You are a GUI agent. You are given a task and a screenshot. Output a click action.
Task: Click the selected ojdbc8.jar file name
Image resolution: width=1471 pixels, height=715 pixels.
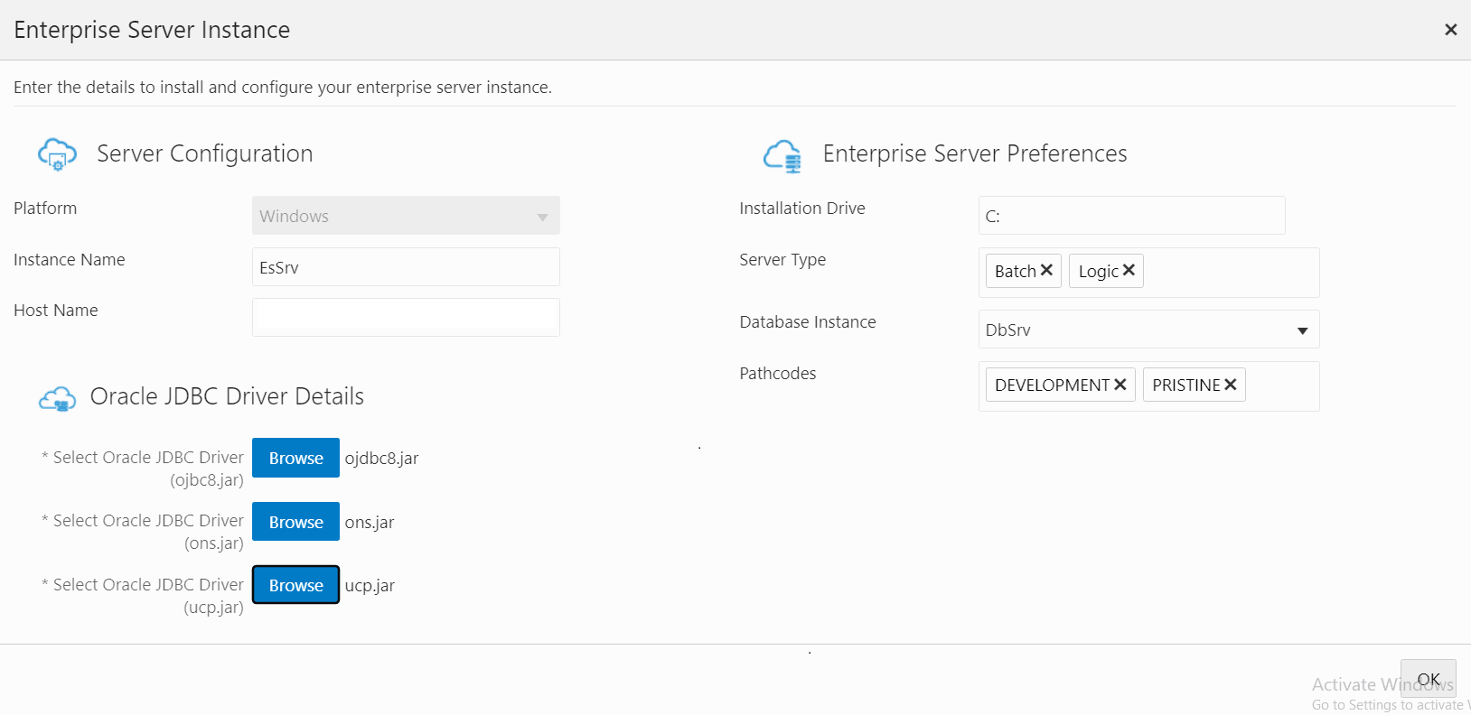tap(381, 459)
